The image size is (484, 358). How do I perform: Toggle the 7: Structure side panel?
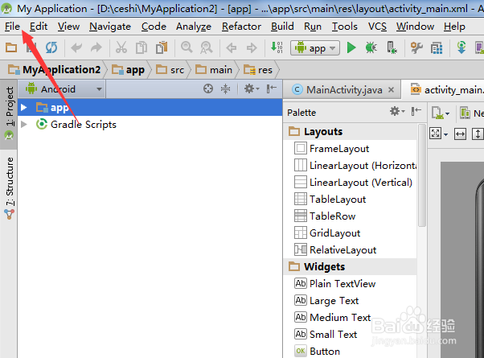(10, 187)
